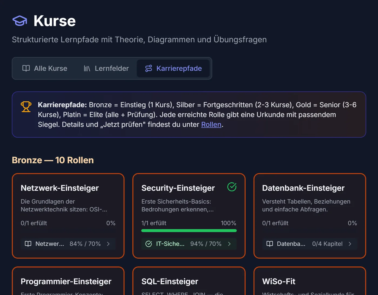The height and width of the screenshot is (295, 378).
Task: Open the IT-Siche... course via its chevron arrow
Action: [x=229, y=244]
